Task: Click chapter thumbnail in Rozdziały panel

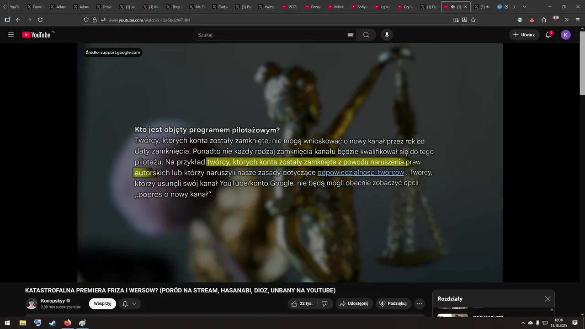Action: point(452,315)
